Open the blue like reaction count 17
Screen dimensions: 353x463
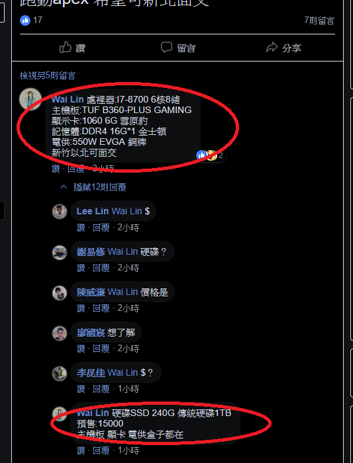(31, 21)
